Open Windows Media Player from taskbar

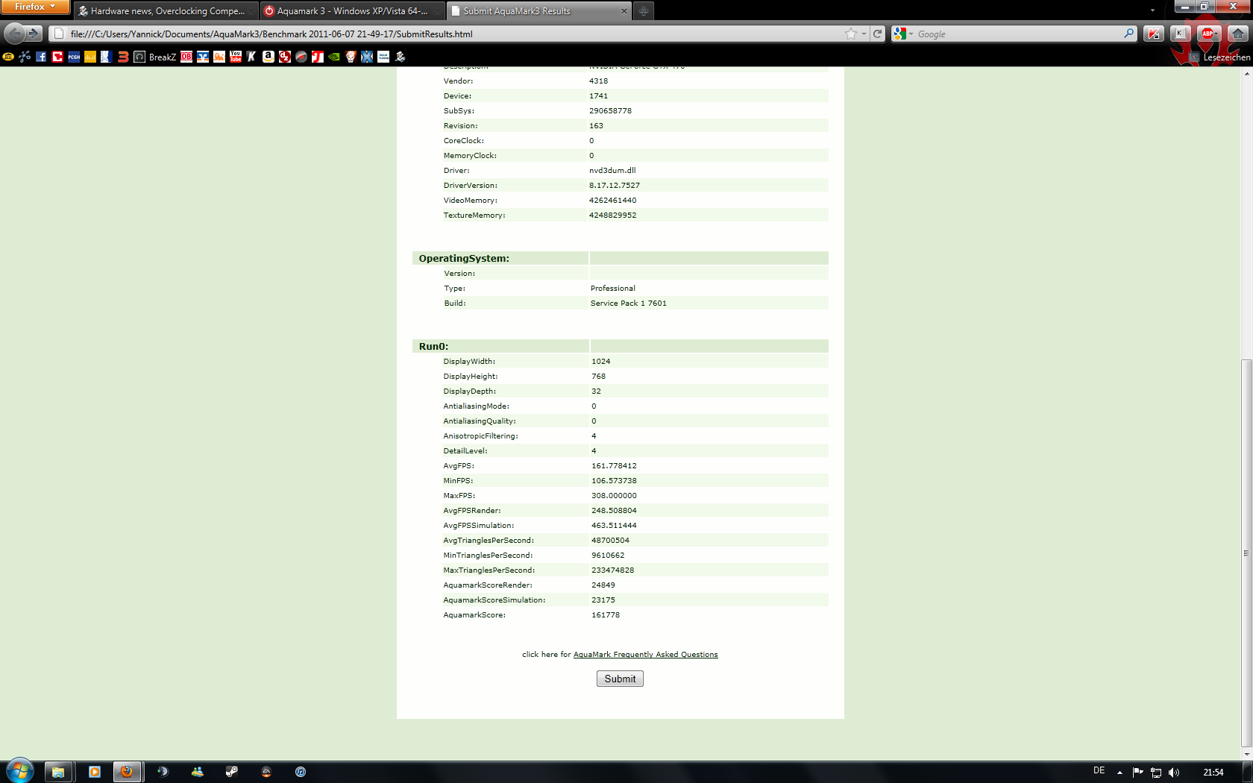[x=95, y=772]
